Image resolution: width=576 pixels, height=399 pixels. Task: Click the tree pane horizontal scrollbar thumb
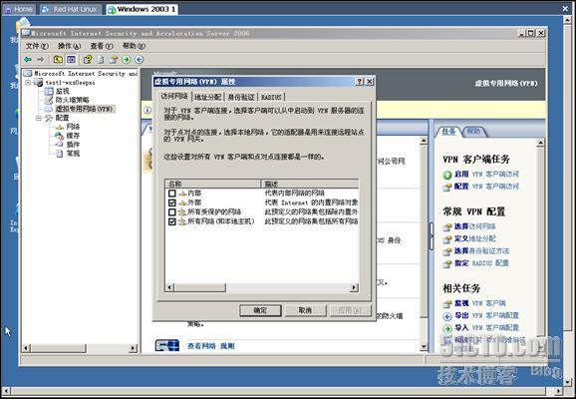tap(59, 348)
